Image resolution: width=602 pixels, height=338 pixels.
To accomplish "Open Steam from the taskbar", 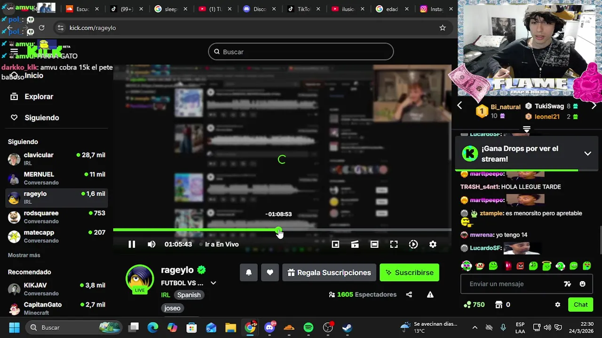I will (347, 327).
